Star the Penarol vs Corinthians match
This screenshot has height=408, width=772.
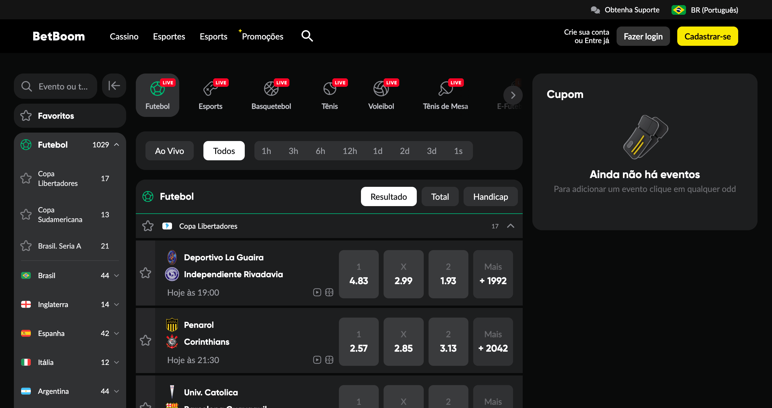(145, 341)
